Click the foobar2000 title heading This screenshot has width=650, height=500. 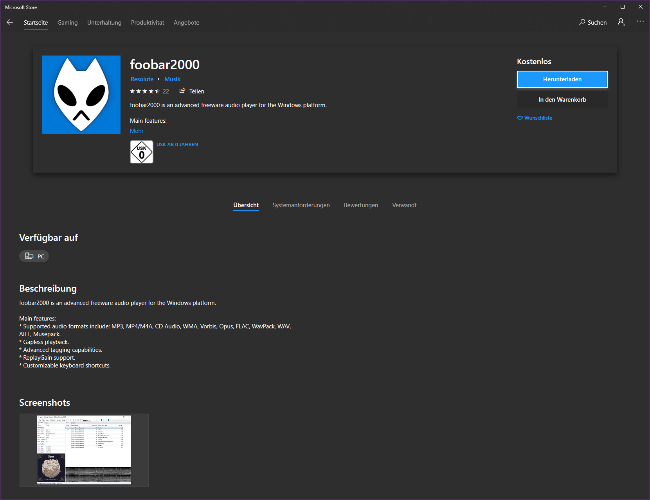tap(165, 64)
